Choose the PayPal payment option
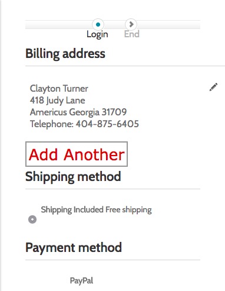 tap(81, 280)
